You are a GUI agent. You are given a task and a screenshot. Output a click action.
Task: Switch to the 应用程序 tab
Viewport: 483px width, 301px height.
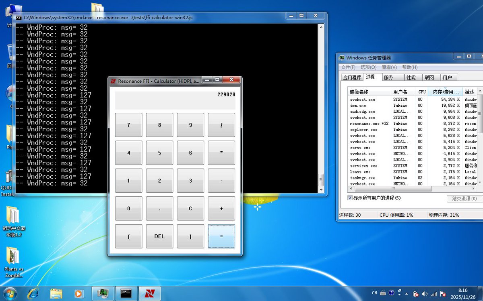(352, 77)
